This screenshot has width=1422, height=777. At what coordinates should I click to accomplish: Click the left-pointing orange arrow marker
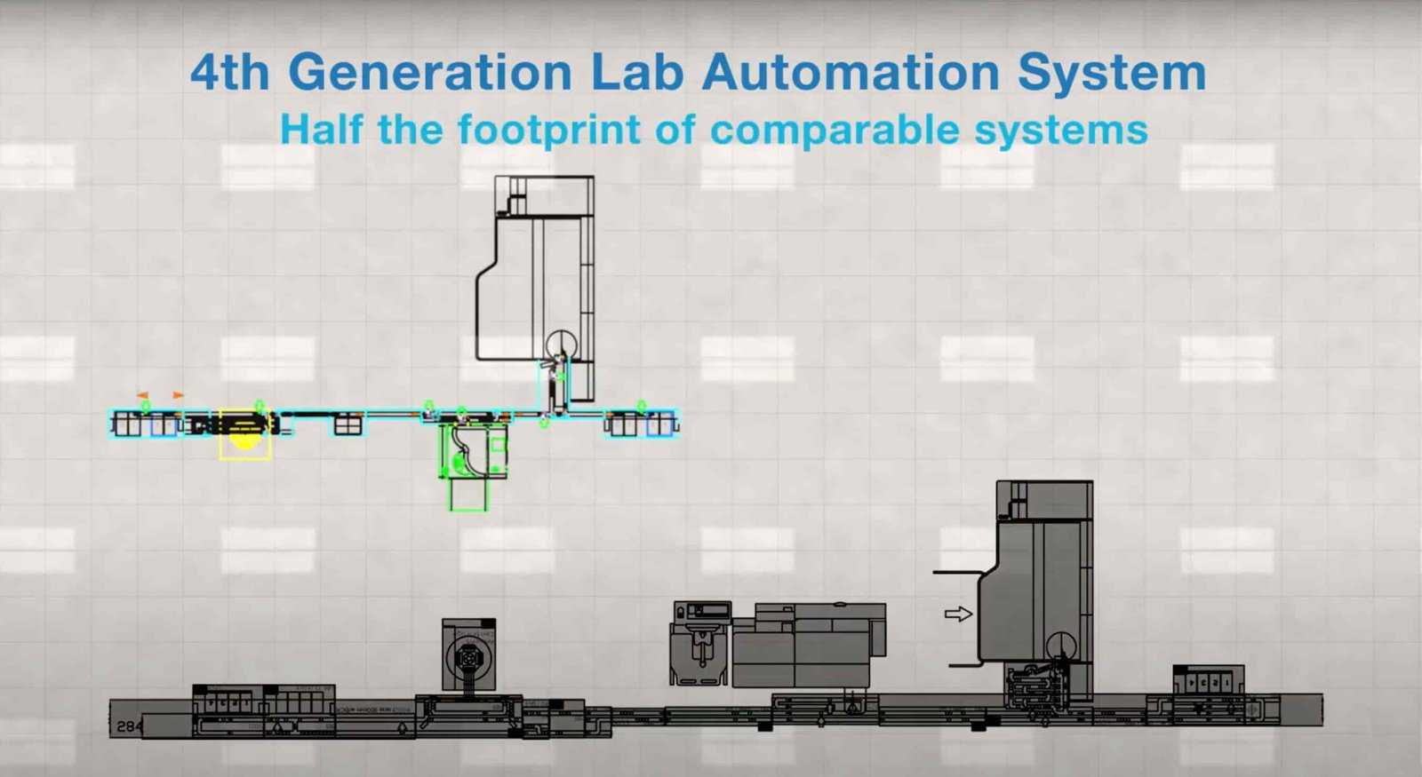[142, 394]
